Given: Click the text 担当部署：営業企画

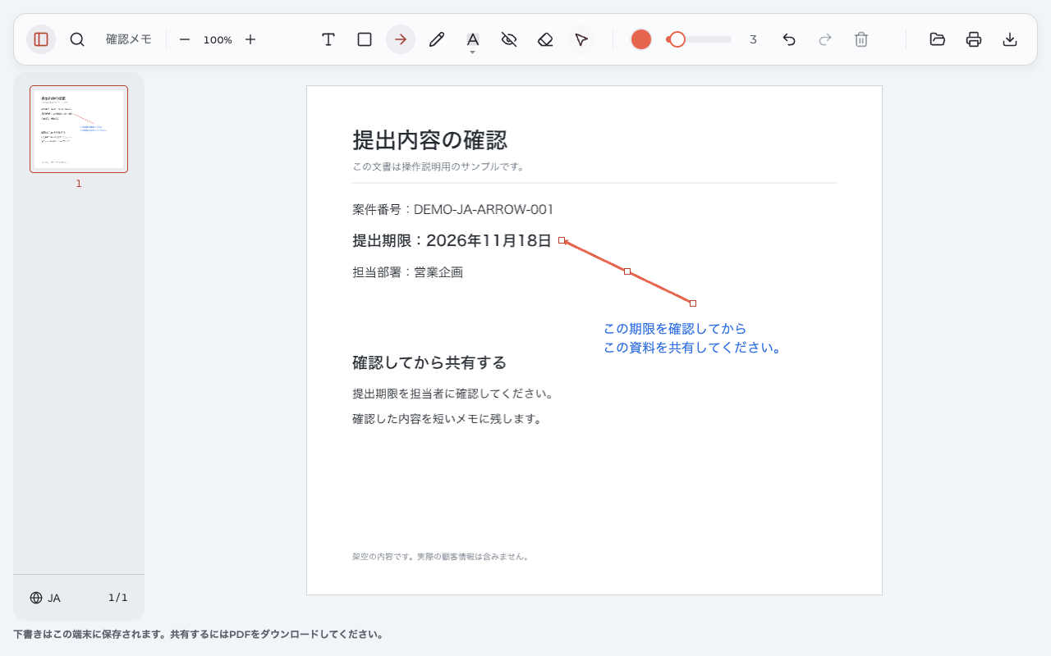Looking at the screenshot, I should coord(408,272).
